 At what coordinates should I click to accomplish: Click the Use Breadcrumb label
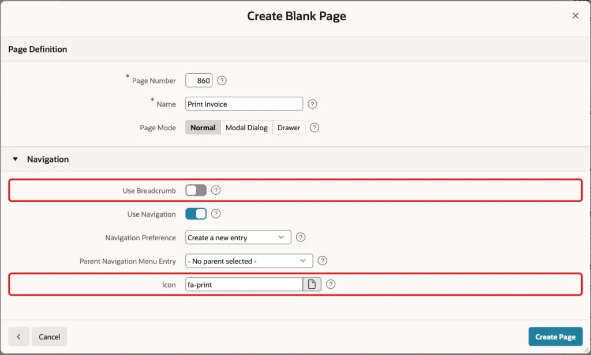149,191
